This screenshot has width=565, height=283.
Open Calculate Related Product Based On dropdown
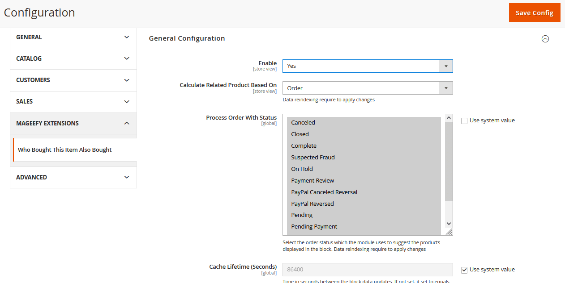[x=367, y=88]
